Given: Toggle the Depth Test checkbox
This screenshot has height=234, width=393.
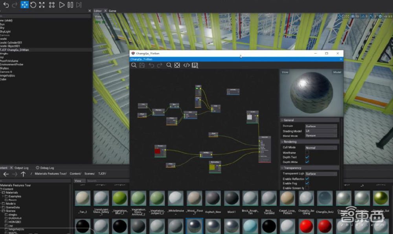Looking at the screenshot, I should point(307,157).
